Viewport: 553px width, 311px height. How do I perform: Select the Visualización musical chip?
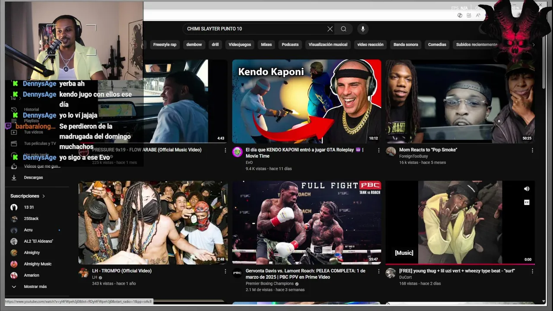(x=328, y=44)
